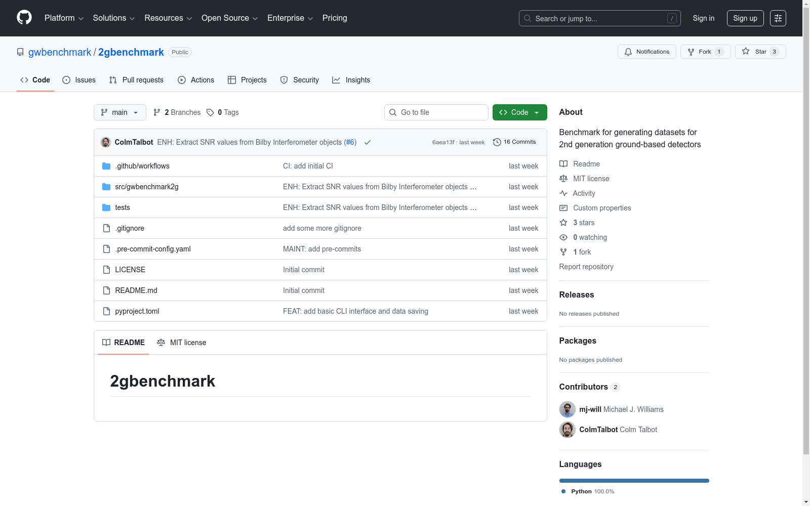
Task: Click the book icon next to Readme
Action: pos(563,164)
